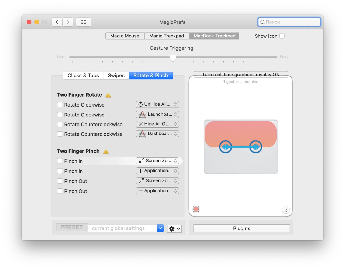345x269 pixels.
Task: Show all preferences grid icon
Action: tap(84, 22)
